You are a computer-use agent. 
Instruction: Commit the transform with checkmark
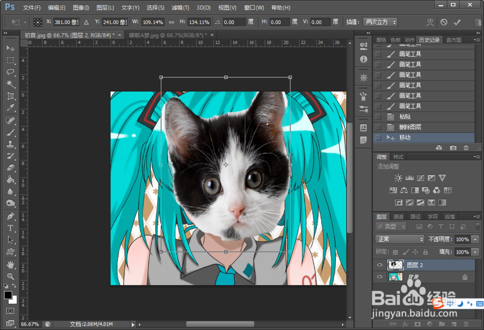point(457,22)
